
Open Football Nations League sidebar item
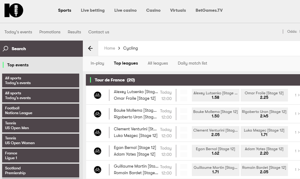click(x=41, y=111)
